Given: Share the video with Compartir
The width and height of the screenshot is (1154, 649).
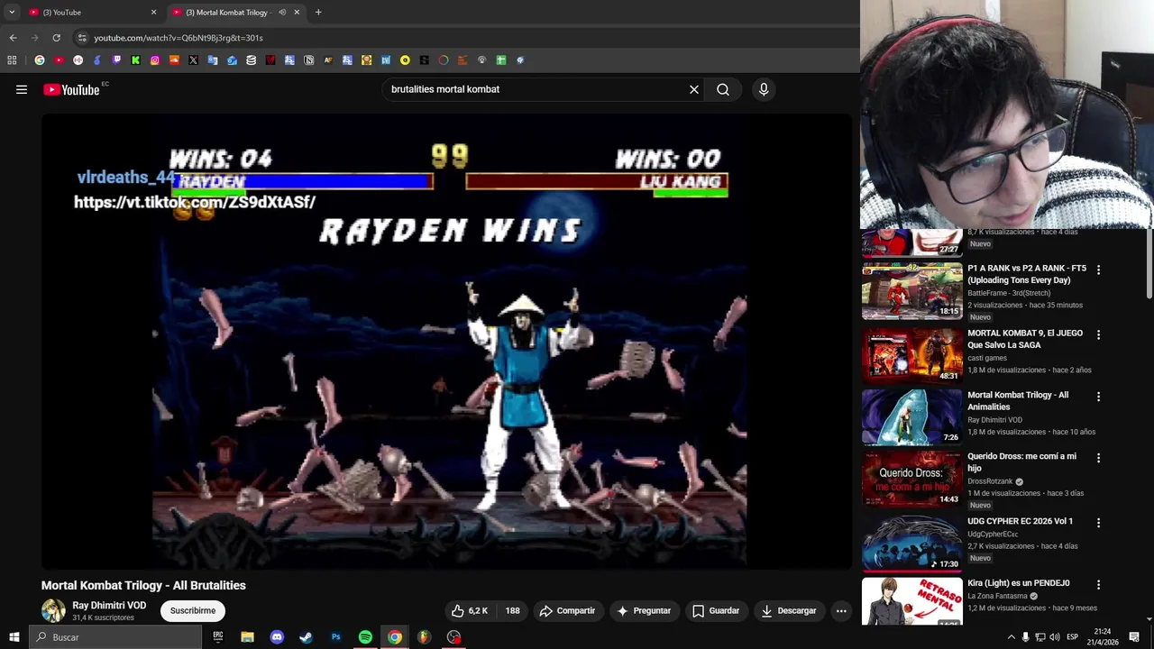Looking at the screenshot, I should (x=567, y=610).
